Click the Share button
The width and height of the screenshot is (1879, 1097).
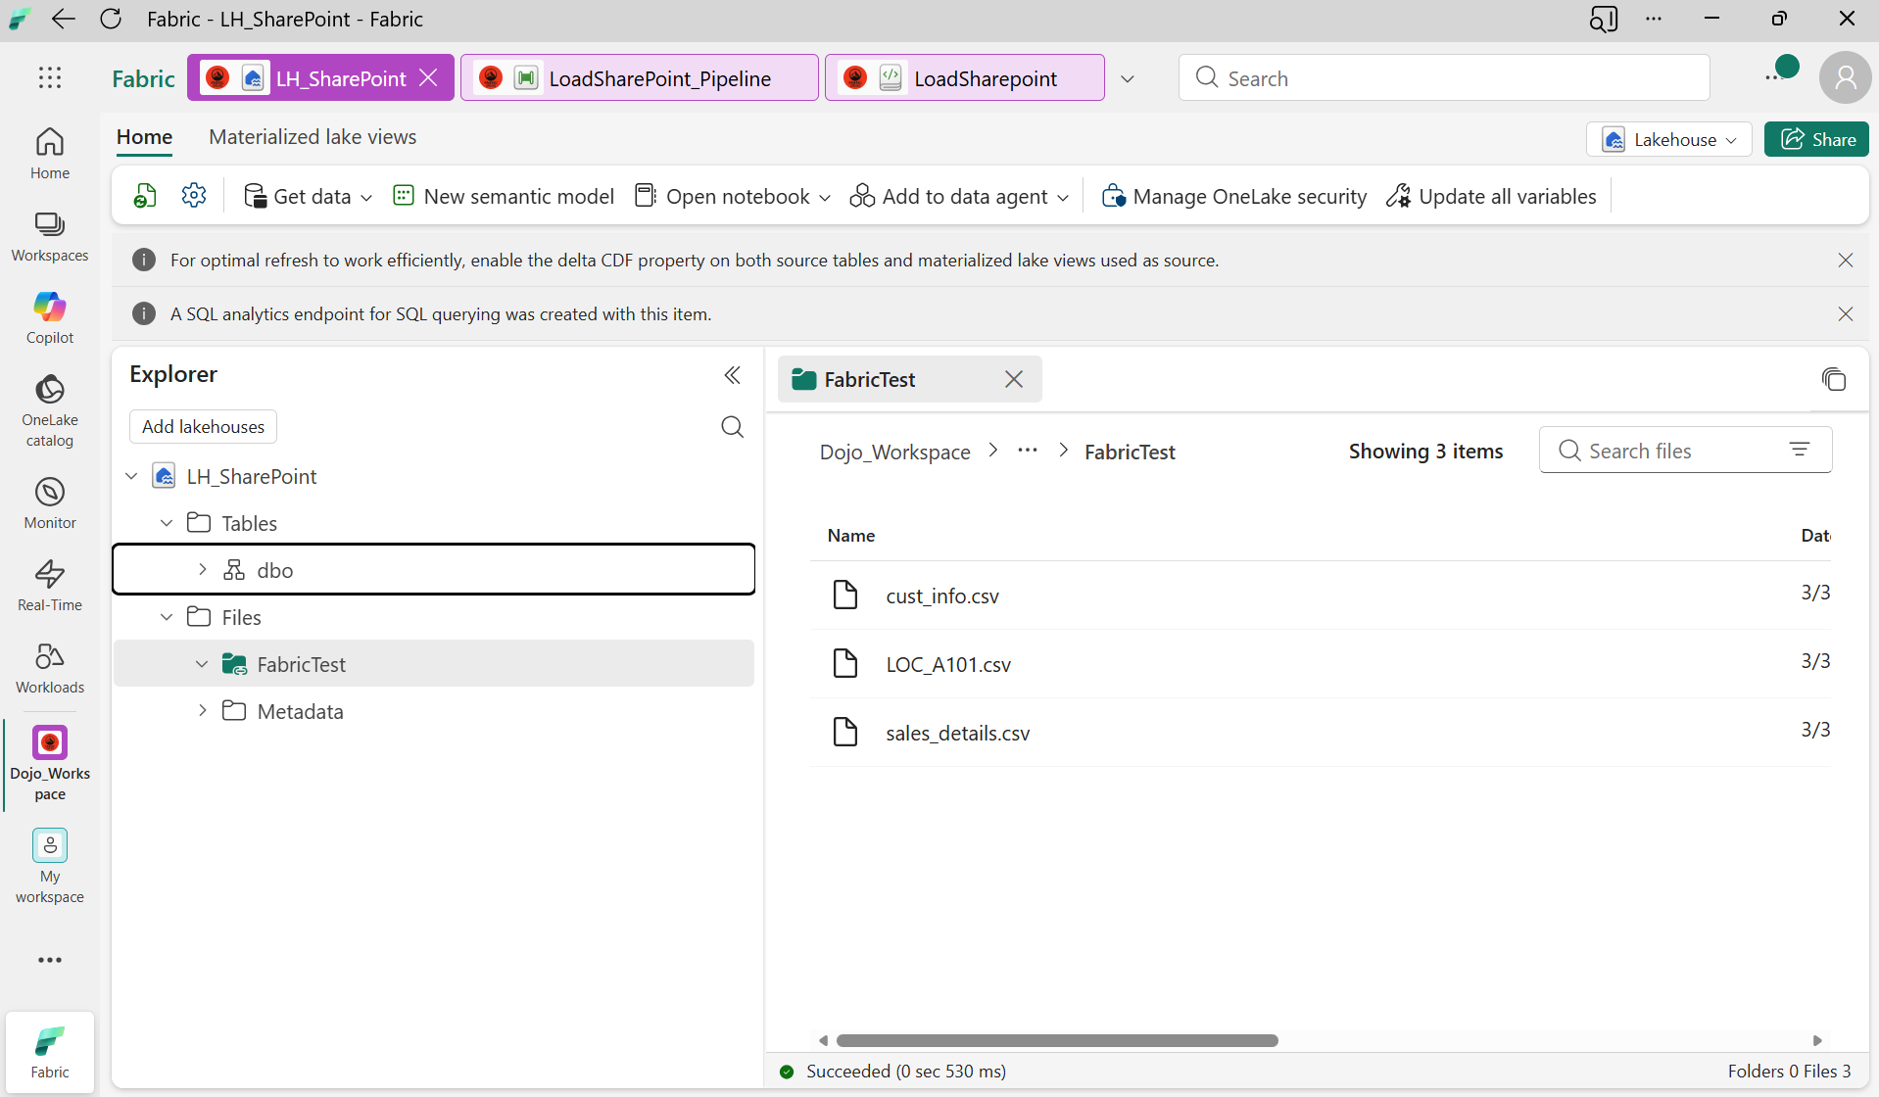[1815, 139]
